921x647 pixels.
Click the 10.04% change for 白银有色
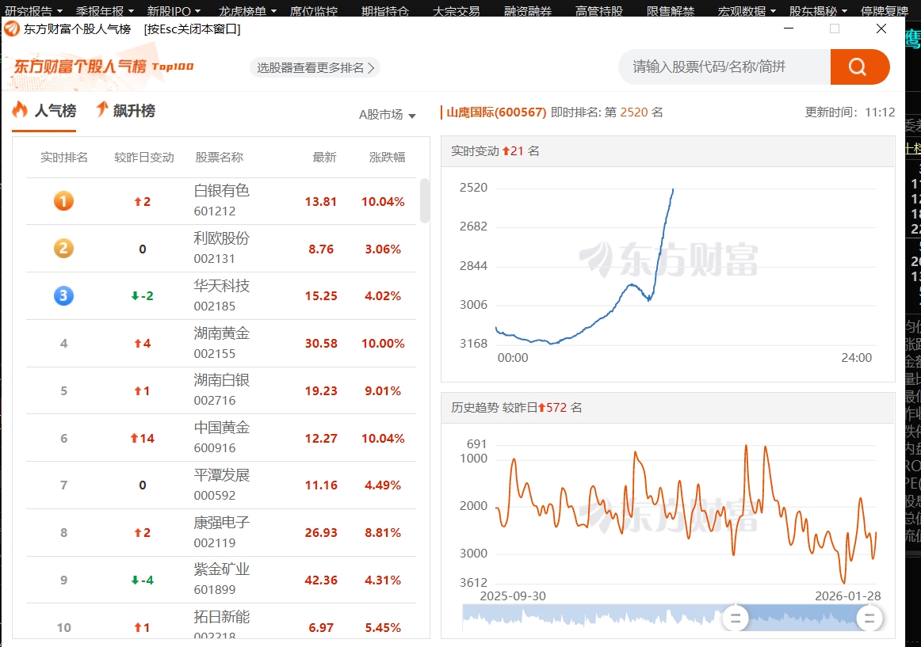(383, 201)
